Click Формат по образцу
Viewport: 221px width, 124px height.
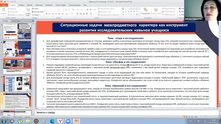(x=16, y=15)
